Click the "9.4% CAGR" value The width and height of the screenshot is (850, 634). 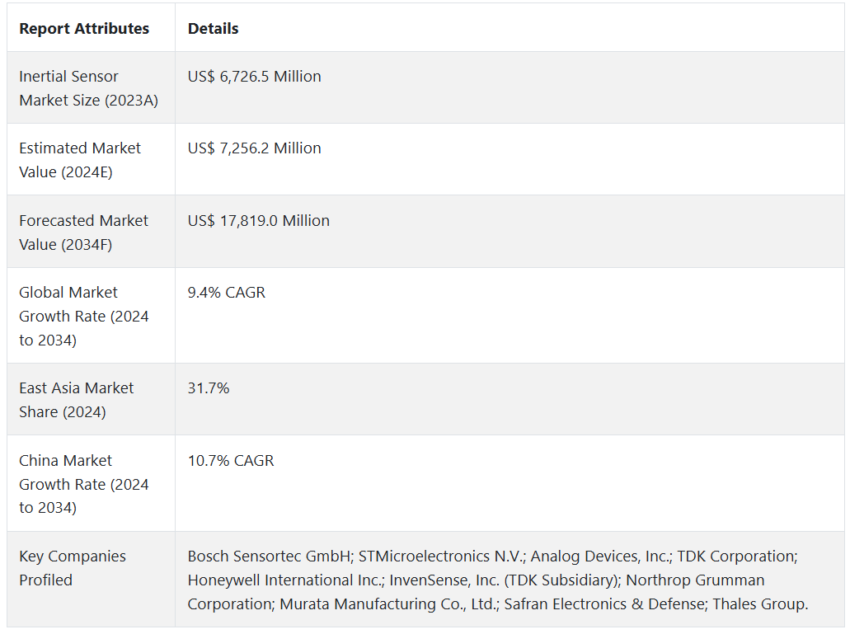[x=226, y=293]
